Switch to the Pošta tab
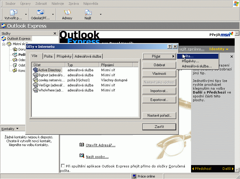Viewport: 240px width, 179px height. click(x=48, y=56)
